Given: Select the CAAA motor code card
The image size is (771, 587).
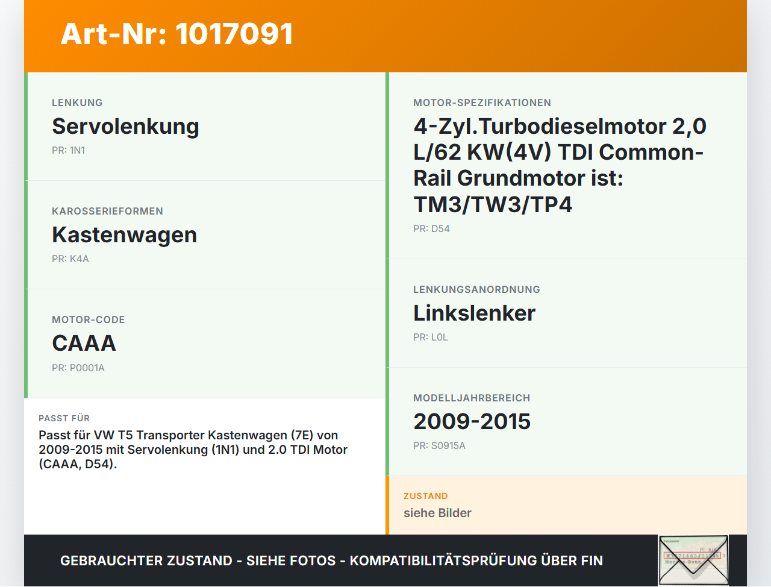Looking at the screenshot, I should [x=205, y=342].
